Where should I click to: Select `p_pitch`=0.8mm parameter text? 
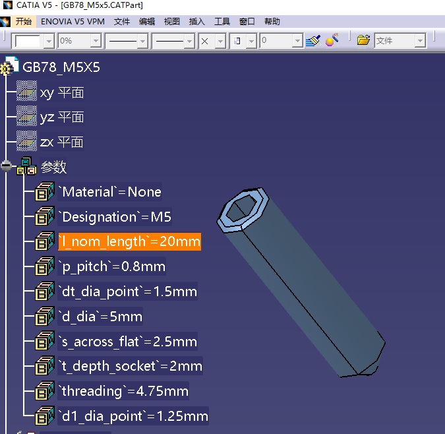[112, 266]
